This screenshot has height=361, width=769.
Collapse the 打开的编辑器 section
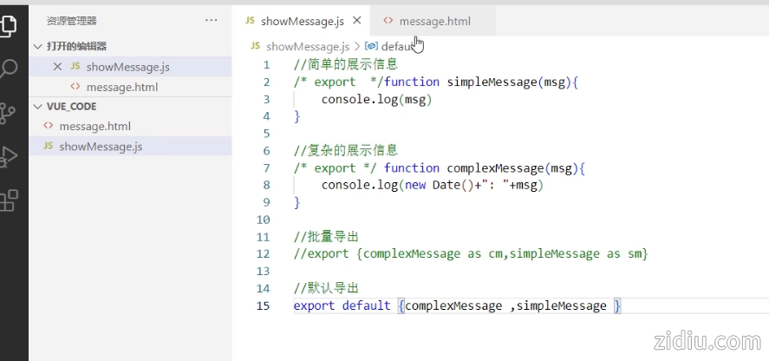[x=37, y=46]
